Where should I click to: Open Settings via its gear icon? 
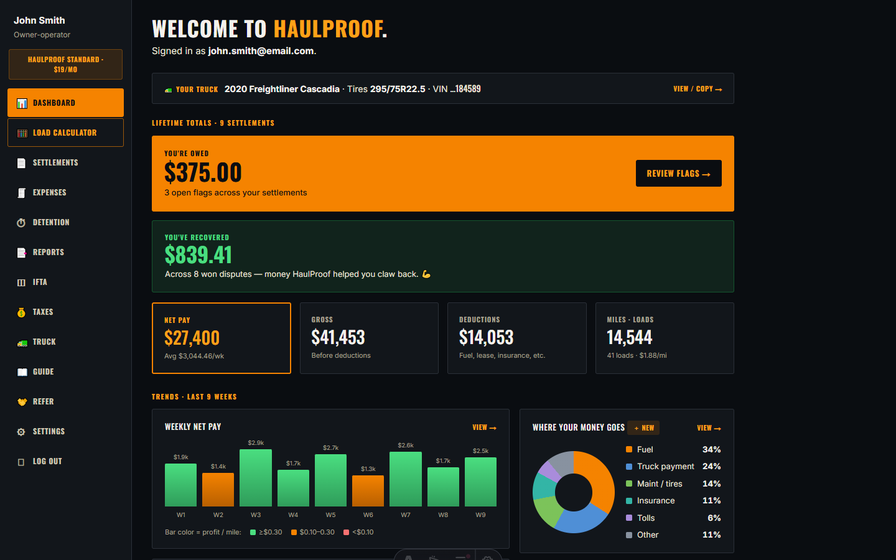(22, 432)
